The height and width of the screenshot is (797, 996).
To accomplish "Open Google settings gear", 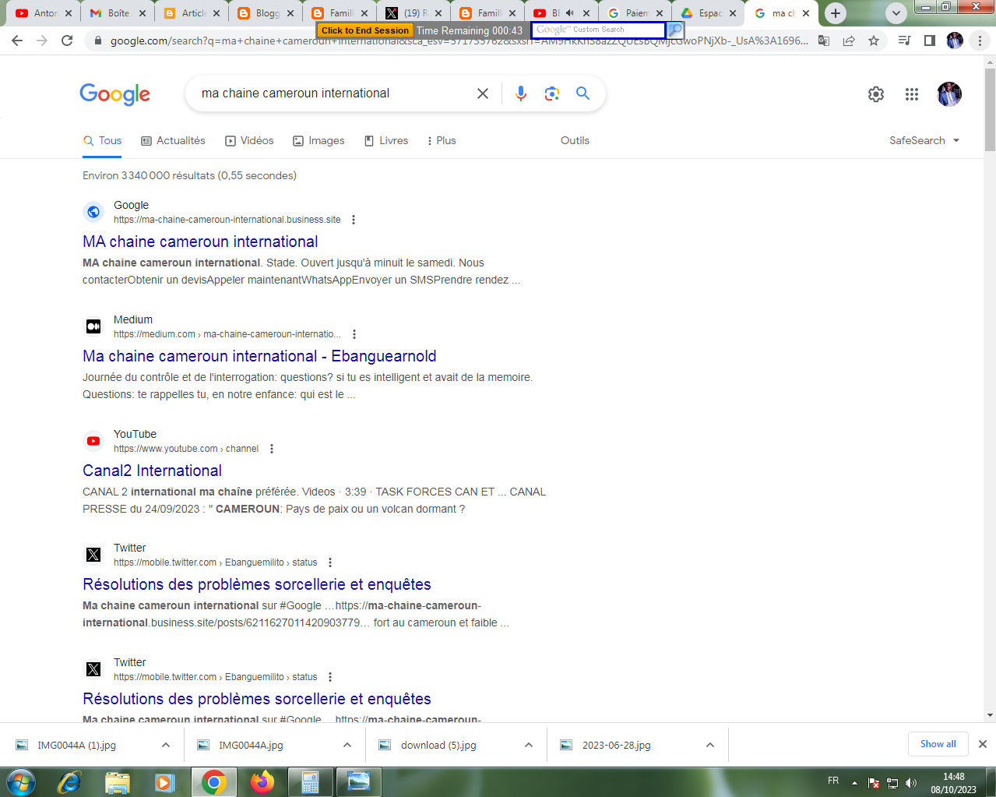I will (x=876, y=94).
